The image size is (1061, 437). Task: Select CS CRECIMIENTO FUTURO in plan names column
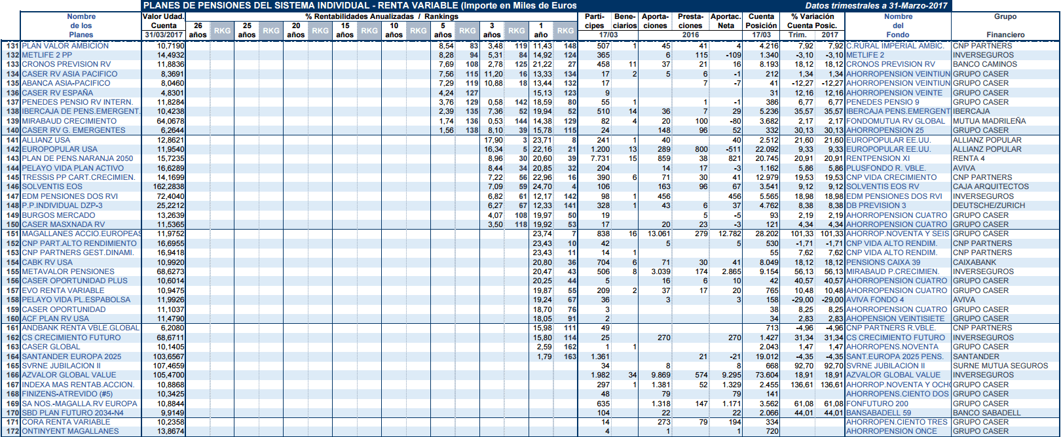click(x=71, y=338)
